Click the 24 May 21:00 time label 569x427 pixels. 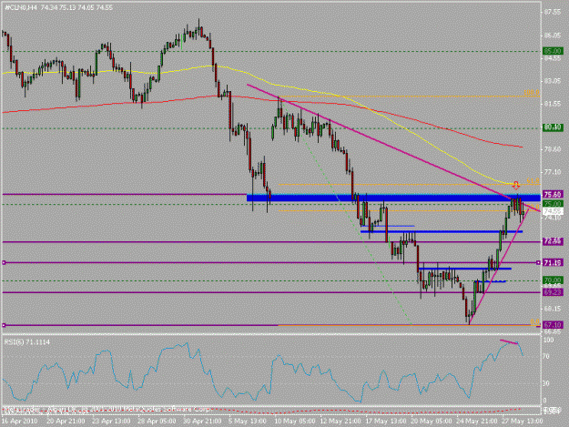[x=477, y=422]
